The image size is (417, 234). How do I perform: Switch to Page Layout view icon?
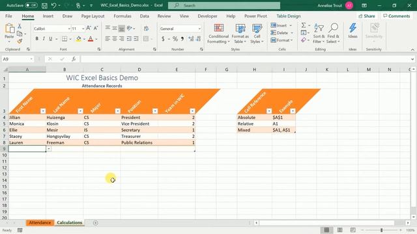[339, 229]
